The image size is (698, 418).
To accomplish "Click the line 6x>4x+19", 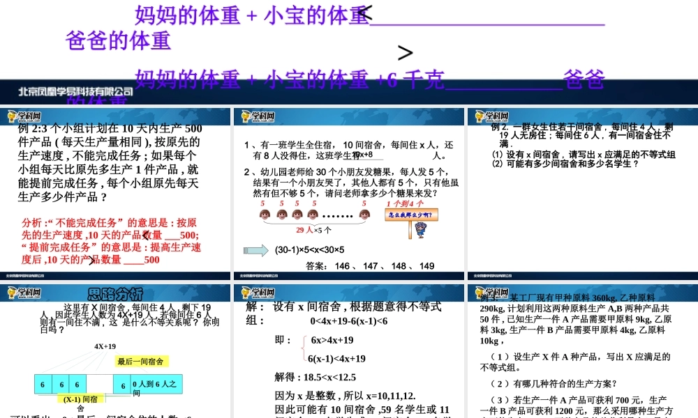I will point(332,340).
